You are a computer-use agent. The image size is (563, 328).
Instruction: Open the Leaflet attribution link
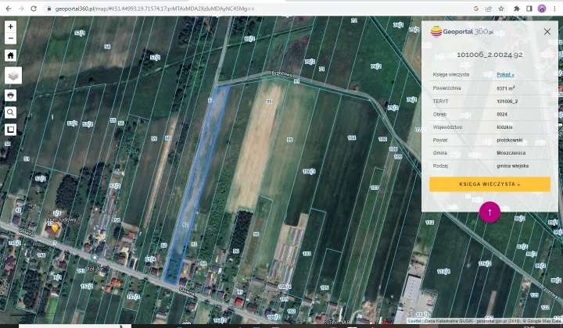click(414, 321)
